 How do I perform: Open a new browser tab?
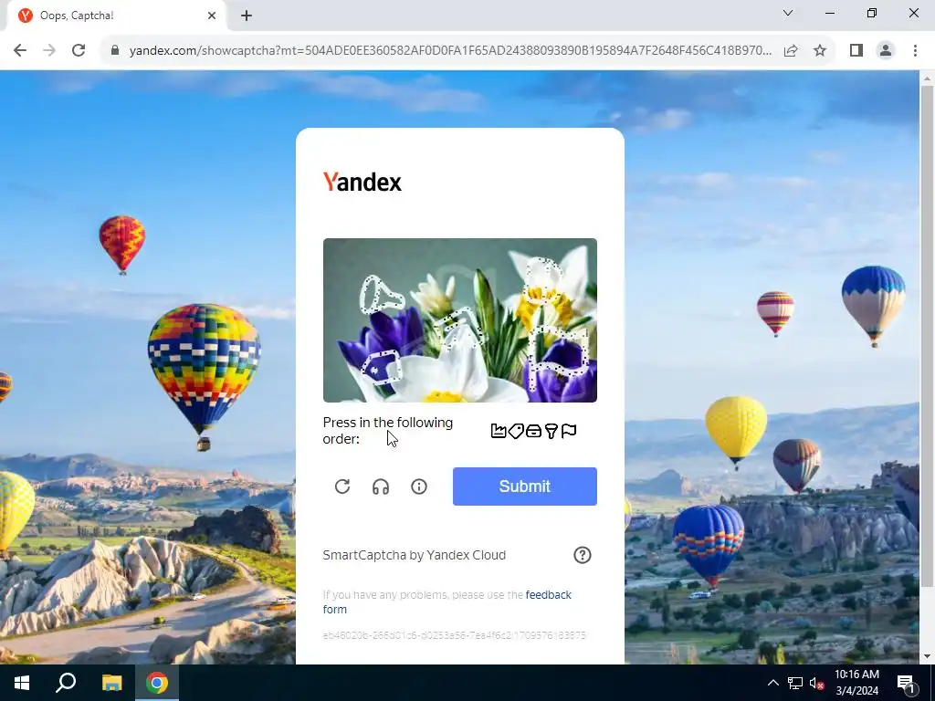(247, 16)
